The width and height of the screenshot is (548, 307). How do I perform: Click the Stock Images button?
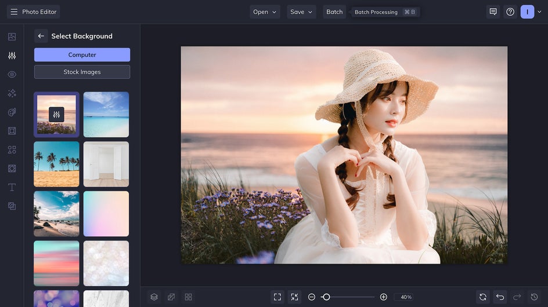pos(82,72)
